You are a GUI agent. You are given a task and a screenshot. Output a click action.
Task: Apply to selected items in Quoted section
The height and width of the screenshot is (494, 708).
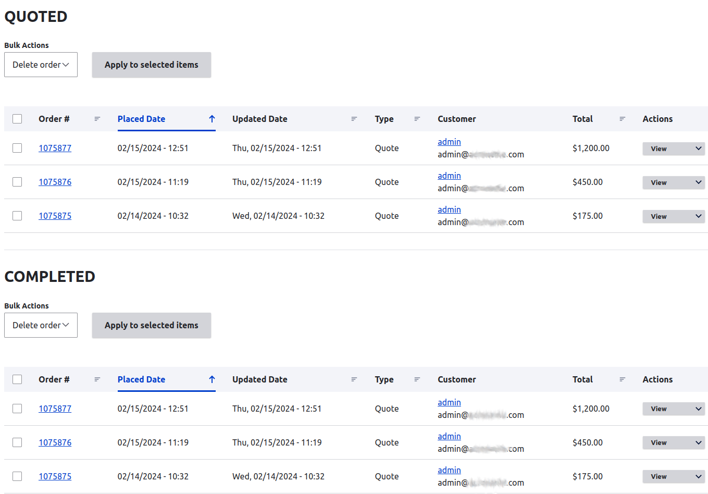coord(152,65)
